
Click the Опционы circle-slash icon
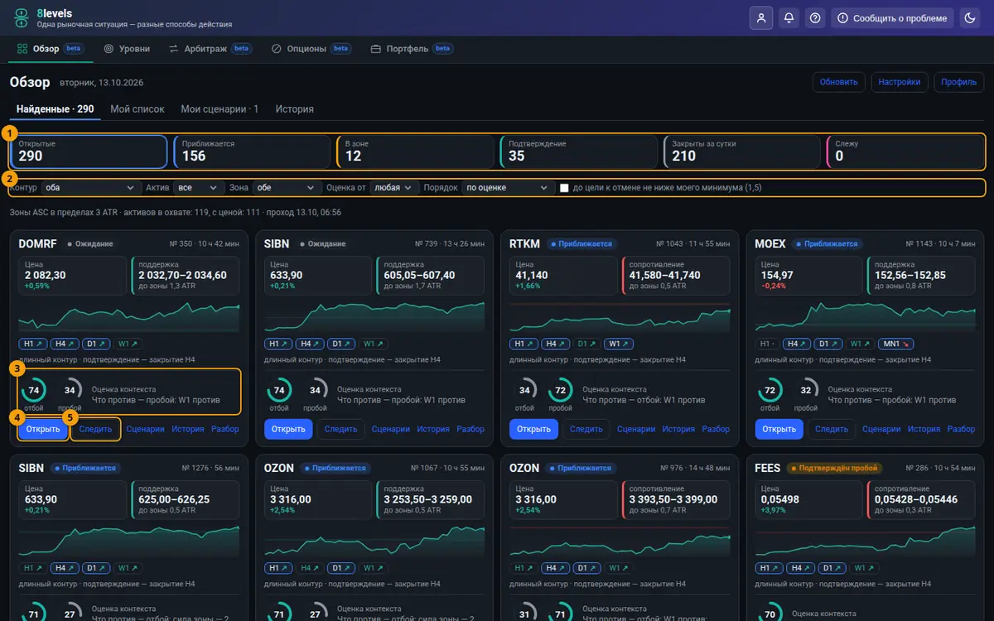click(277, 49)
